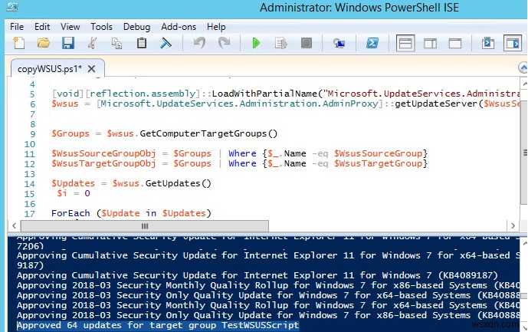Redo the edit with the redo arrow
528x332 pixels.
[225, 43]
